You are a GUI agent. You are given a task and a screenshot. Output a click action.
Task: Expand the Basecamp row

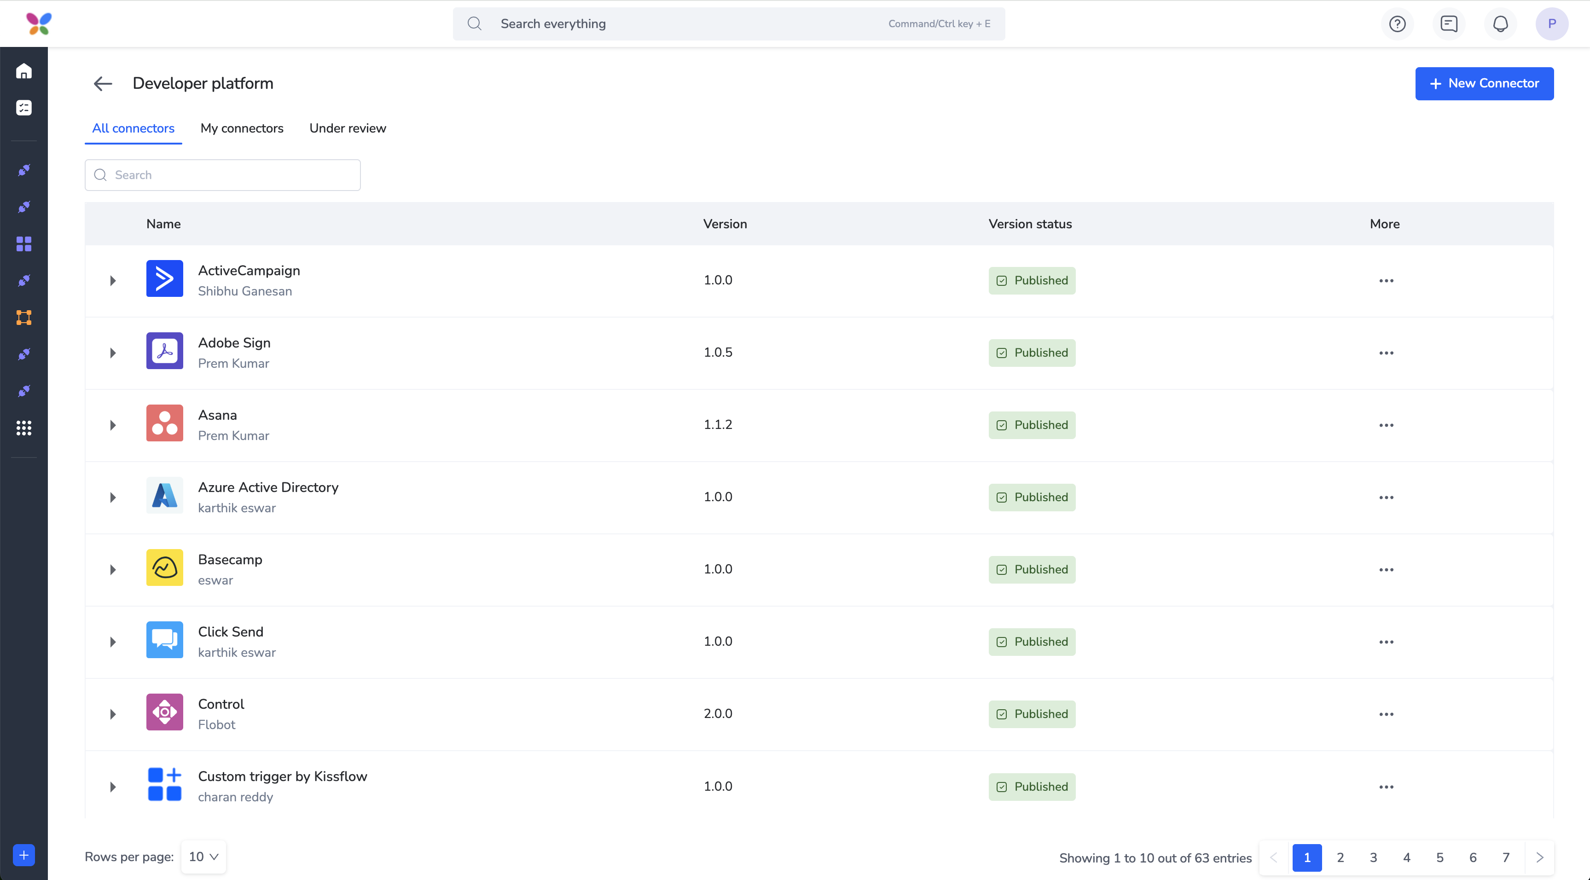click(113, 570)
